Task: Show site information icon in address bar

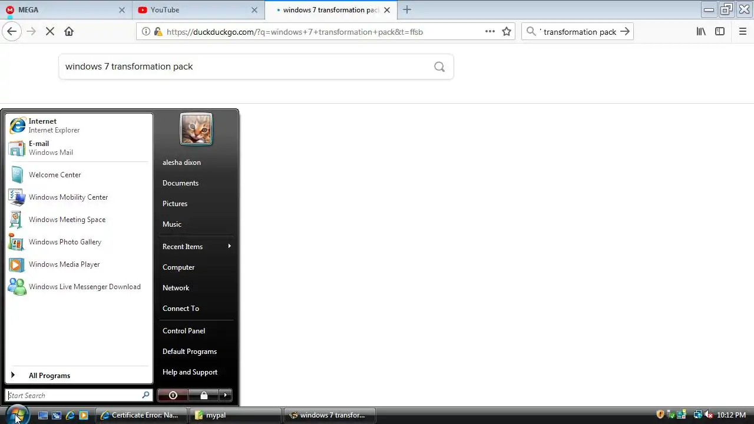Action: click(146, 32)
